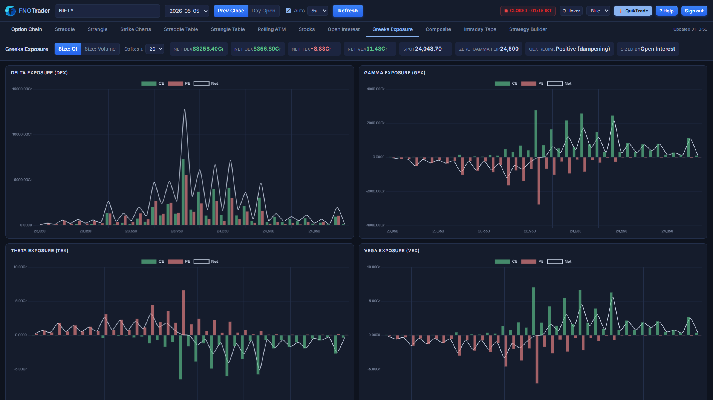Click the FNOTrader logo icon
Viewport: 713px width, 400px height.
(10, 11)
